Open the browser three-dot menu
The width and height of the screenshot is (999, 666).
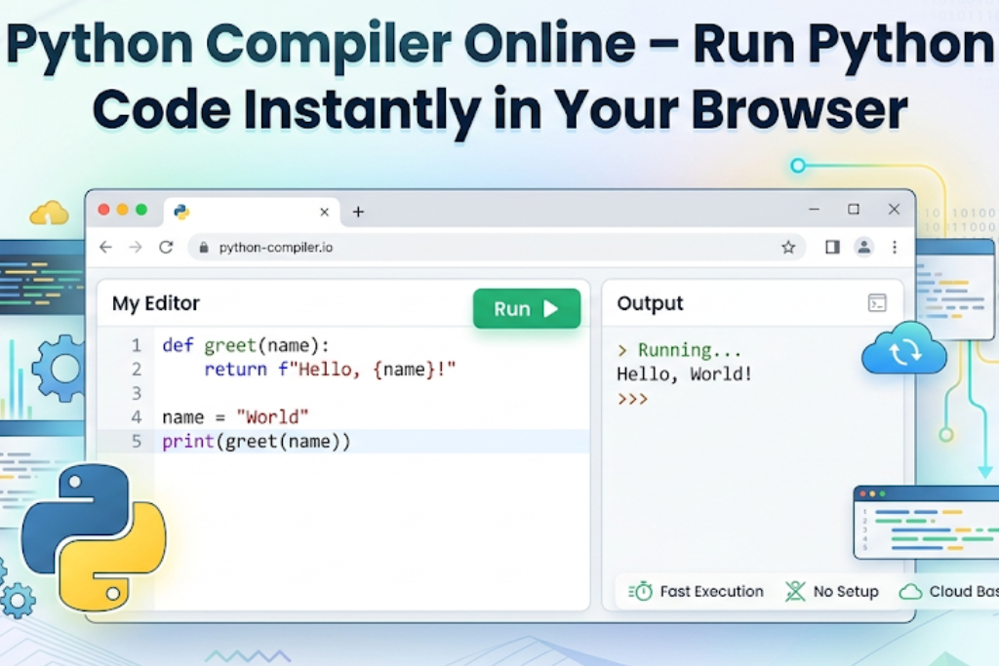pyautogui.click(x=895, y=248)
